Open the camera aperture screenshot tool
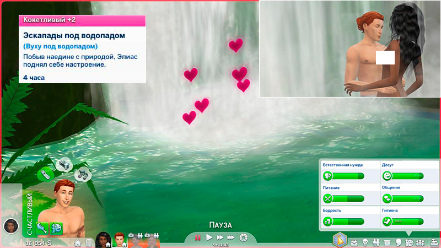441x248 pixels. pos(244,238)
